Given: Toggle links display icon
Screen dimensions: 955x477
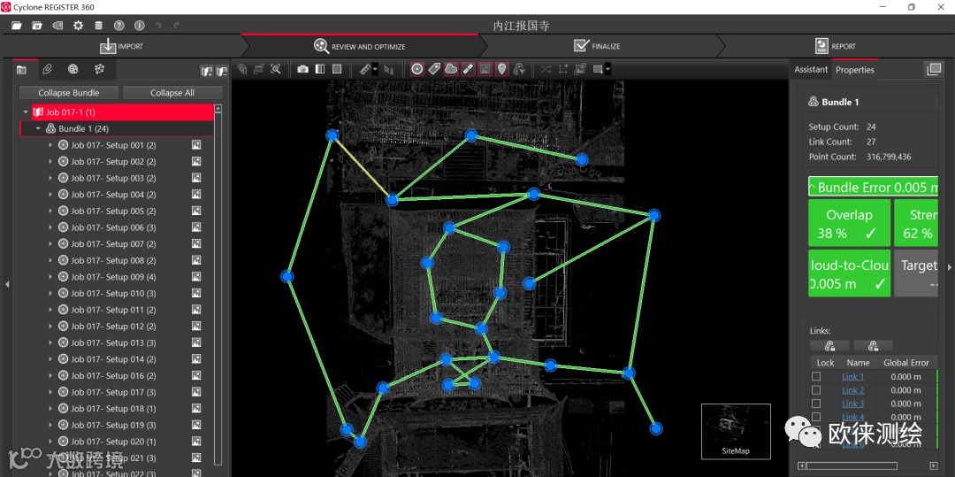Looking at the screenshot, I should point(468,69).
